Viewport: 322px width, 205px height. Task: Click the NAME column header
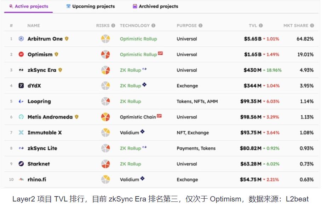click(34, 25)
